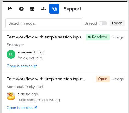Click green check icon in Resolved badge
Viewport: 129px width, 113px height.
coord(89,37)
